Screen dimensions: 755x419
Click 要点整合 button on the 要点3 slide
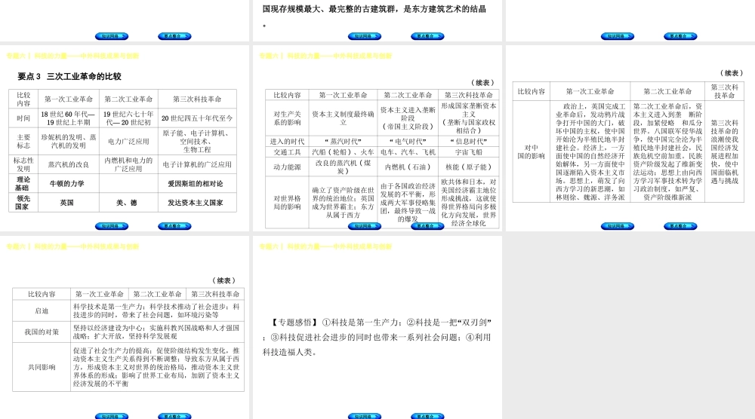click(x=175, y=226)
